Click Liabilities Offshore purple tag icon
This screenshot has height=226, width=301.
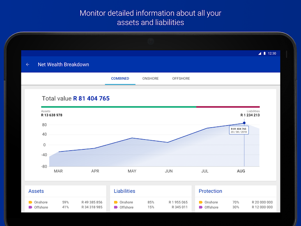pos(116,208)
